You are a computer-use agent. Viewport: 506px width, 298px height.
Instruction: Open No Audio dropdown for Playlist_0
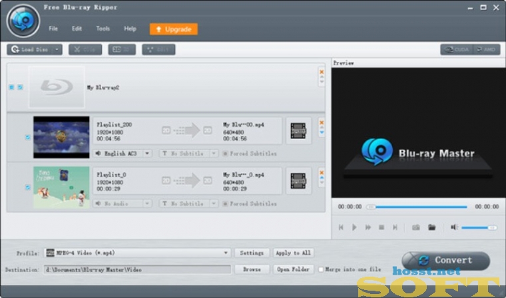click(147, 204)
